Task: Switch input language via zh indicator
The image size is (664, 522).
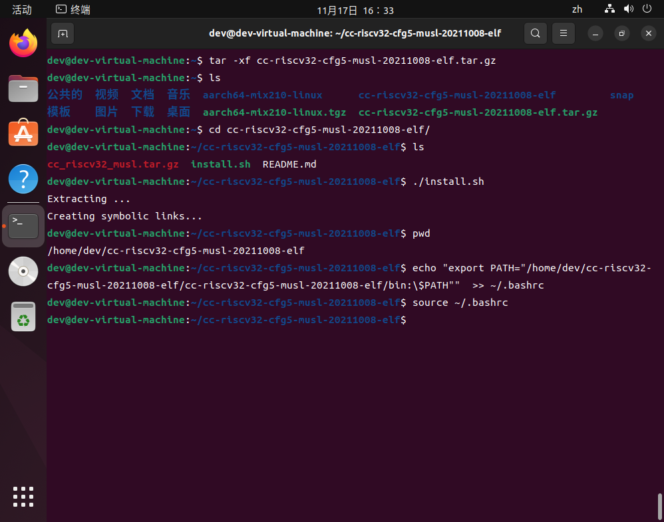Action: (577, 10)
